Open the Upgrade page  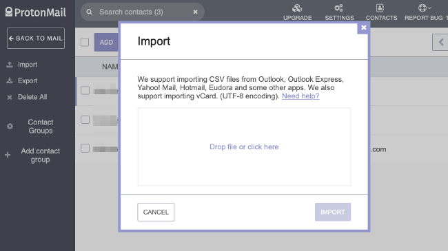298,12
